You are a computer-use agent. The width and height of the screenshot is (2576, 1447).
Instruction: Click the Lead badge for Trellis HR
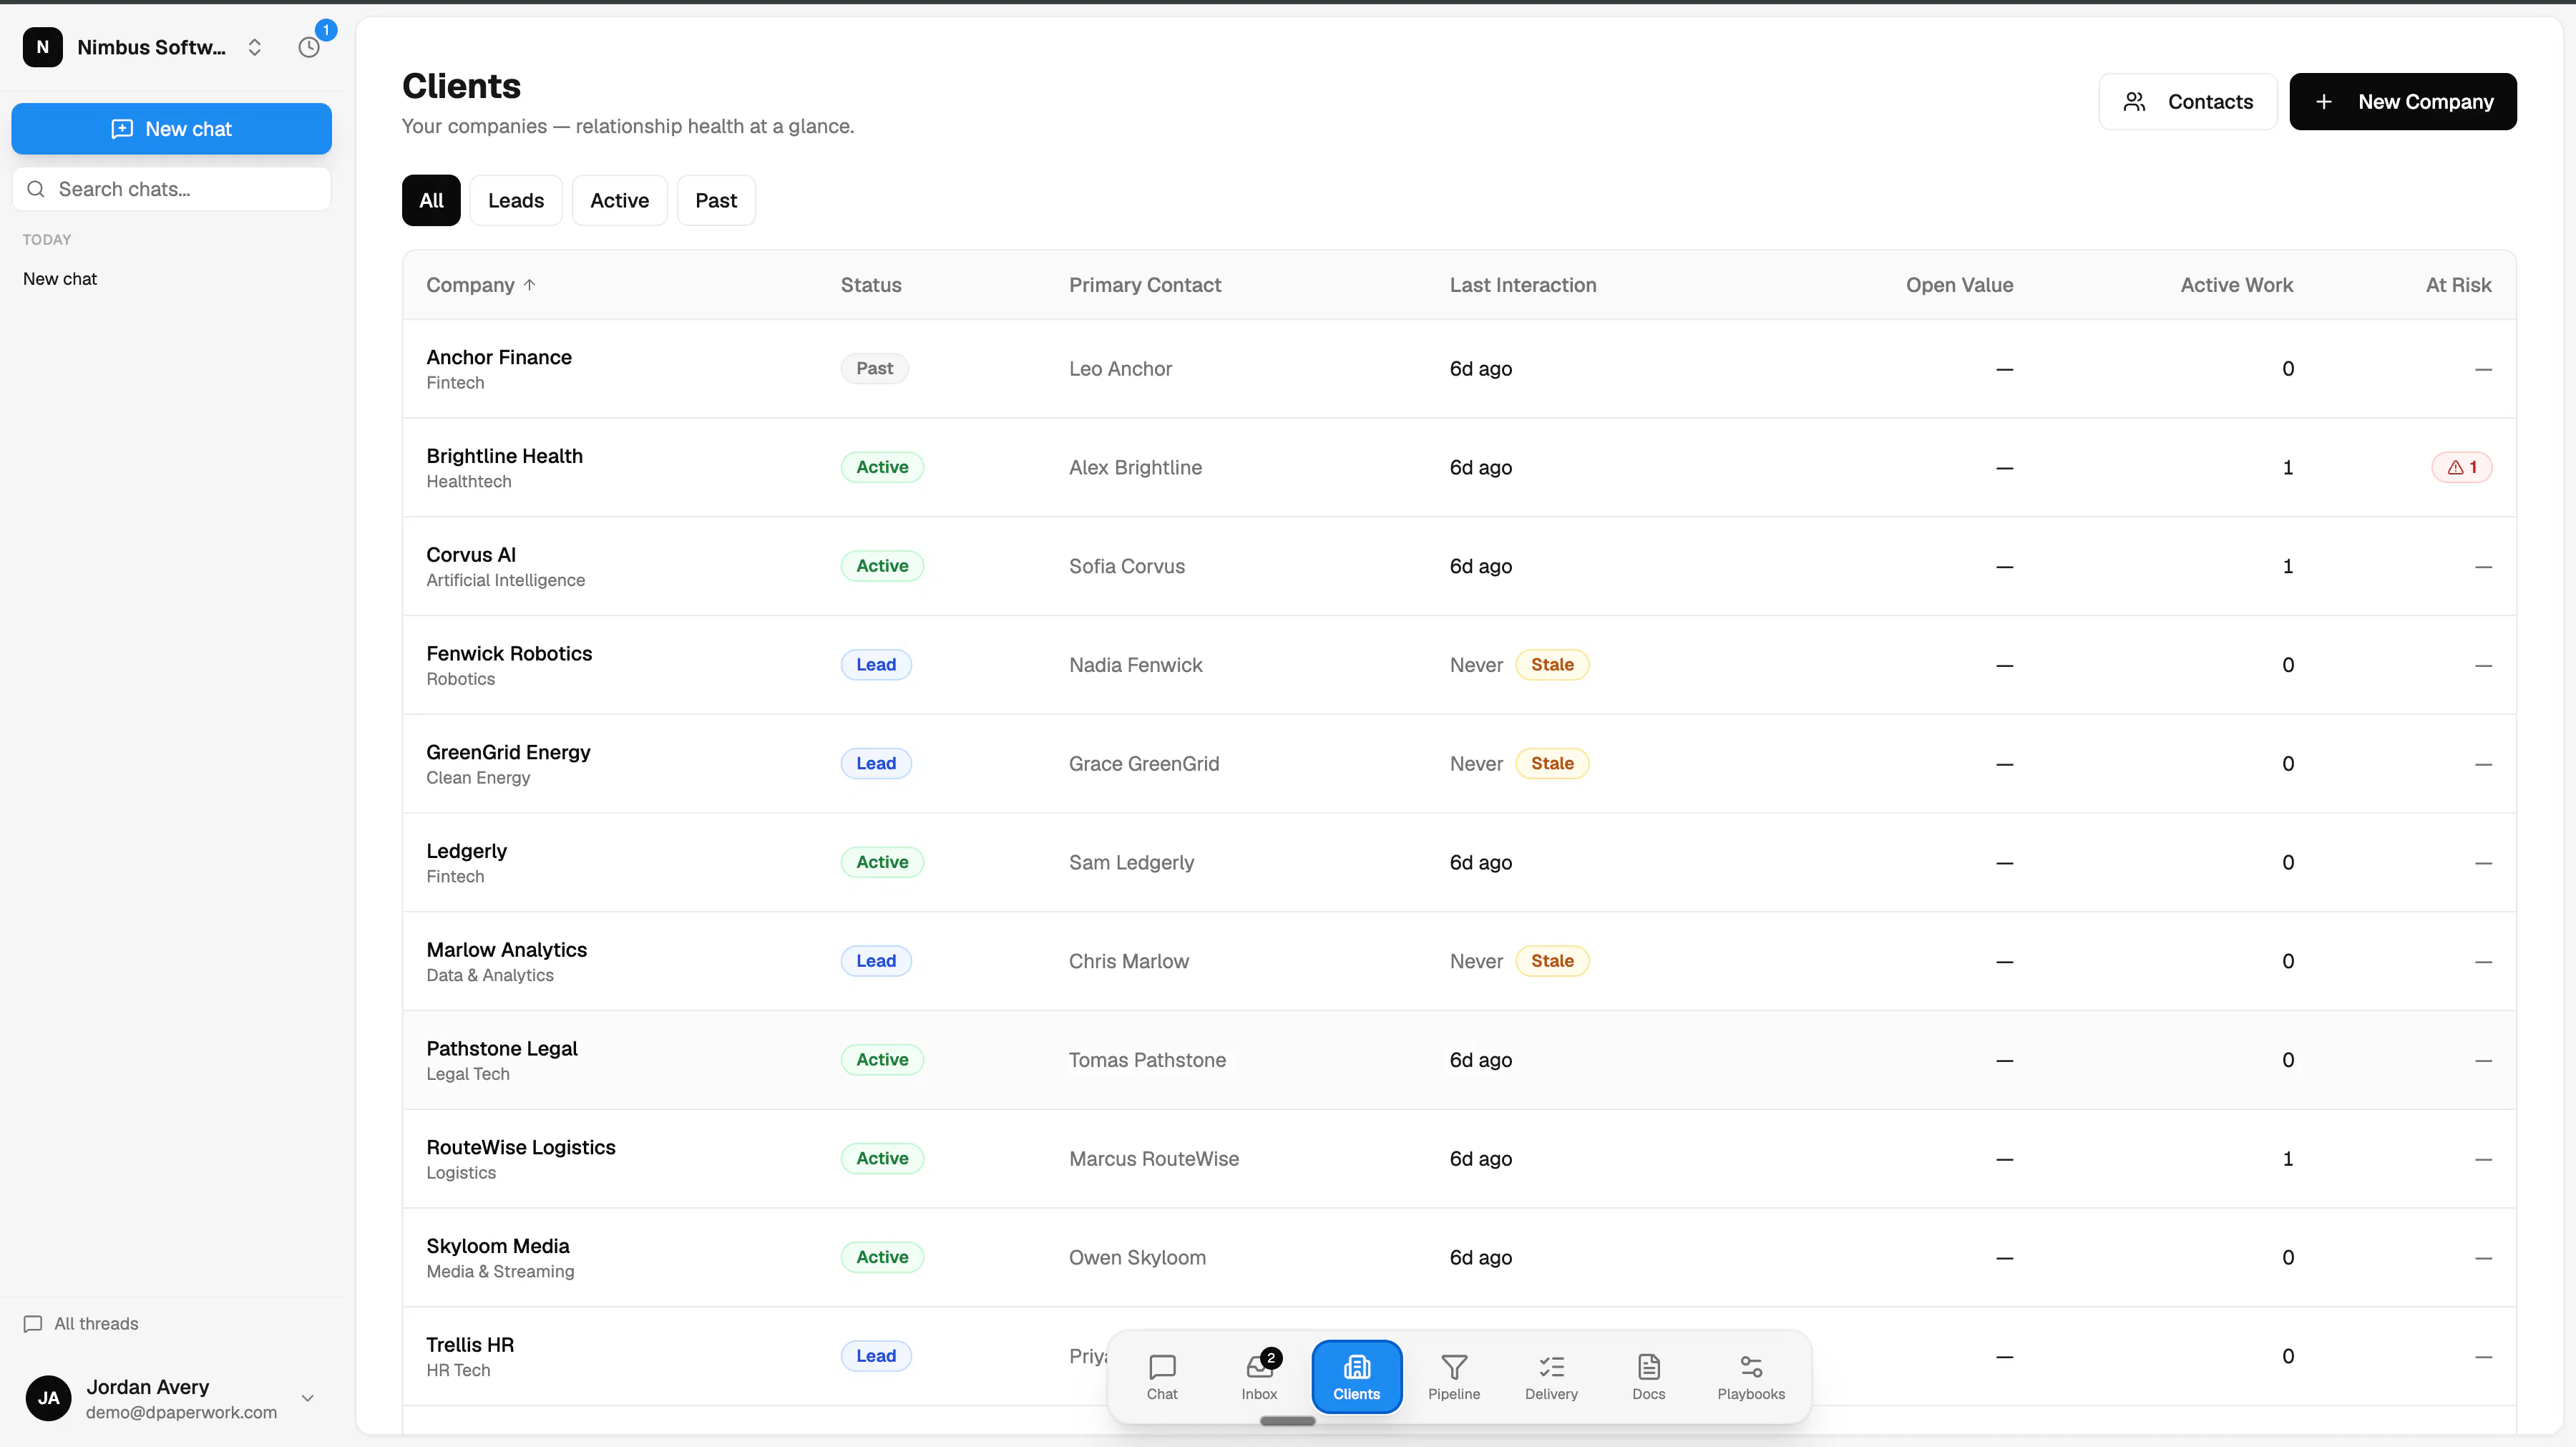pos(876,1356)
